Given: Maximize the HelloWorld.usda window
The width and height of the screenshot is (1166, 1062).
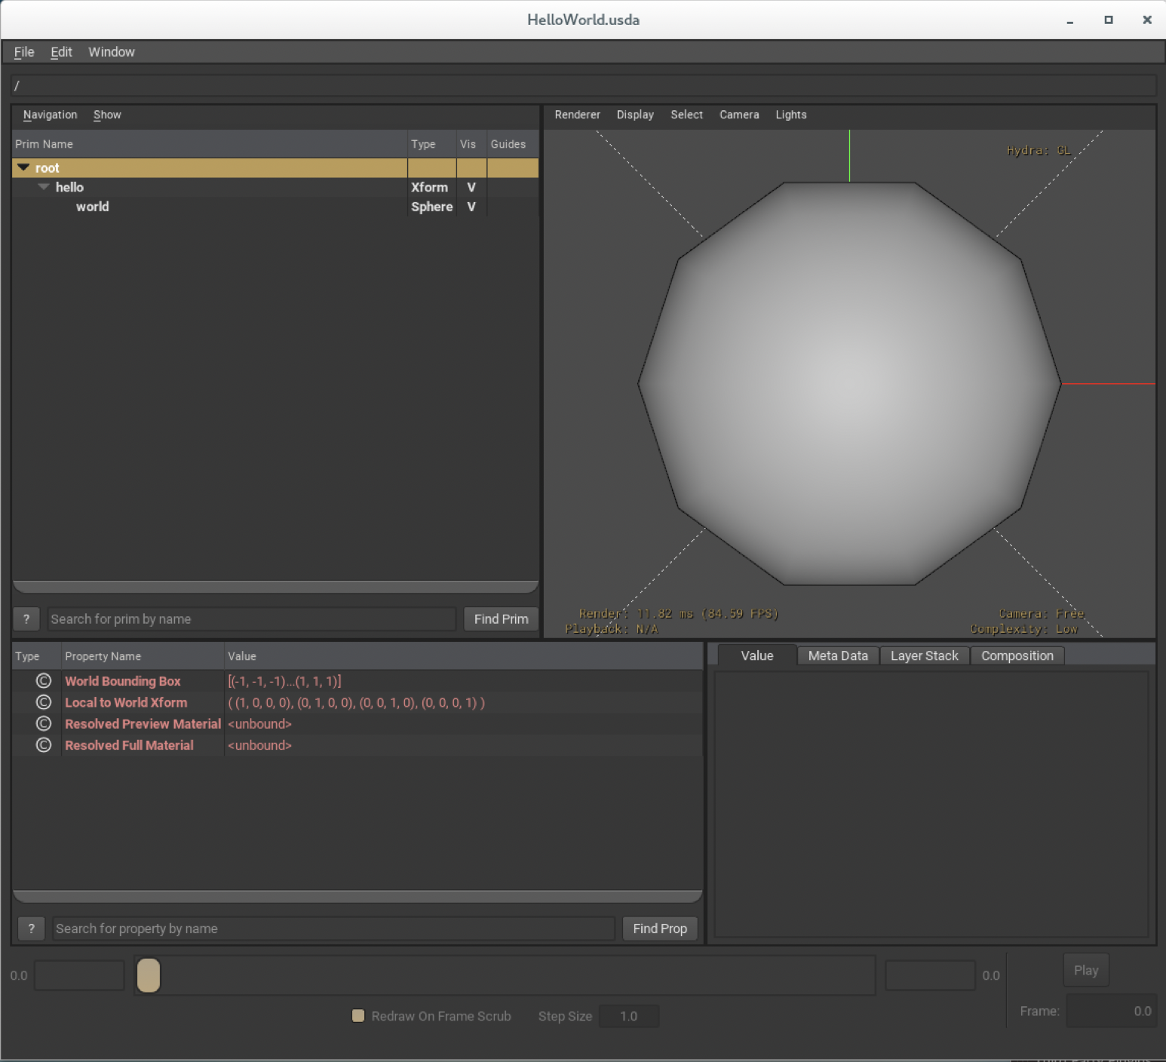Looking at the screenshot, I should (1109, 20).
